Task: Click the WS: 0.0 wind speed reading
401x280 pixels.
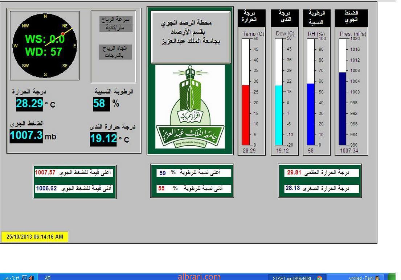Action: click(45, 39)
